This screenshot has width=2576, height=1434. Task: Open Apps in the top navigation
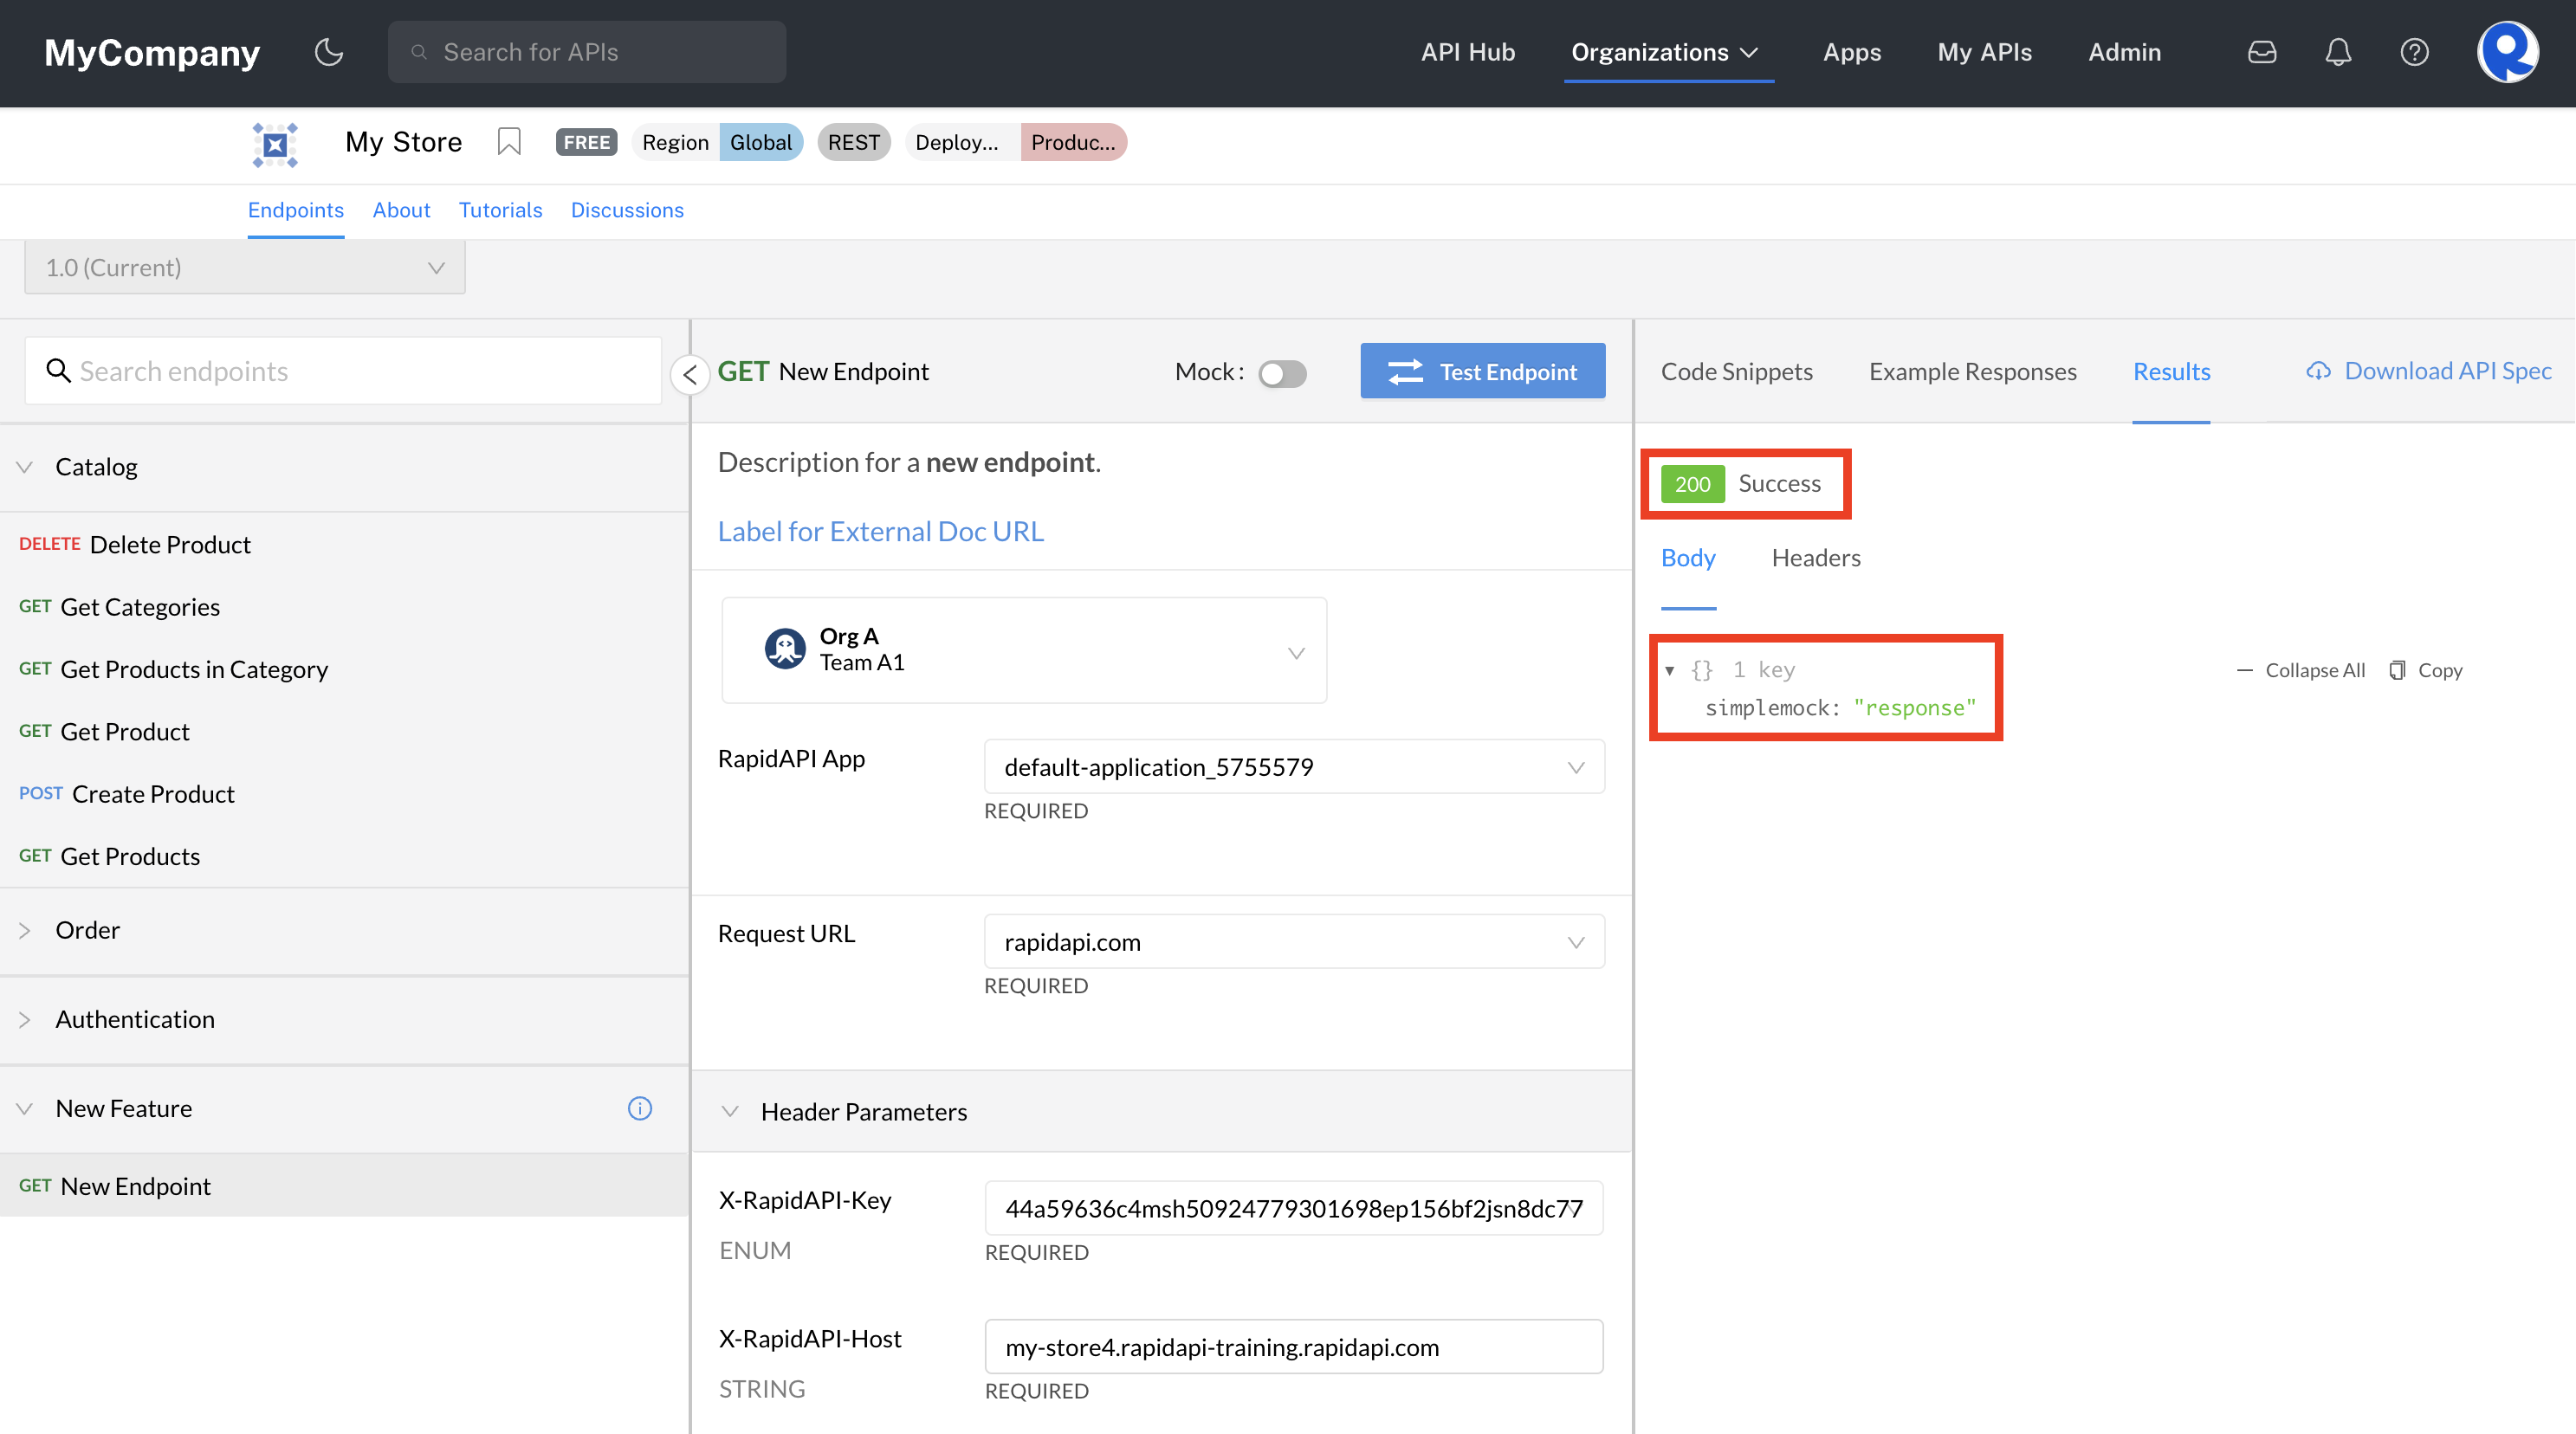tap(1851, 52)
